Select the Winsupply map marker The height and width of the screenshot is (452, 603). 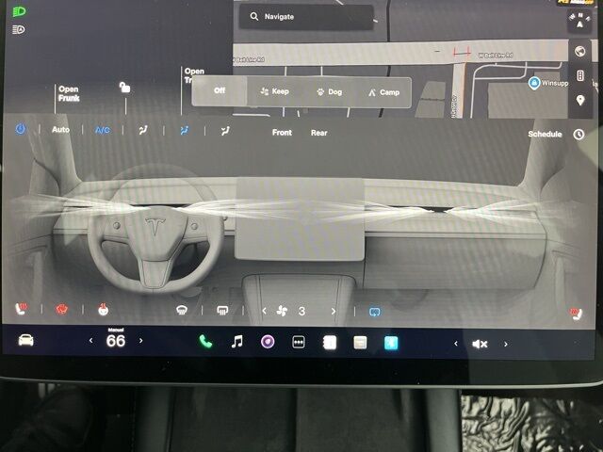tap(534, 83)
